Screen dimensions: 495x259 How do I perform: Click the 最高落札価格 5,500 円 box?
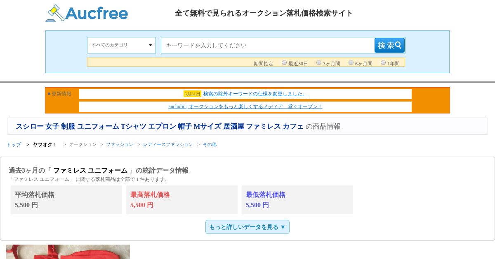[x=182, y=200]
